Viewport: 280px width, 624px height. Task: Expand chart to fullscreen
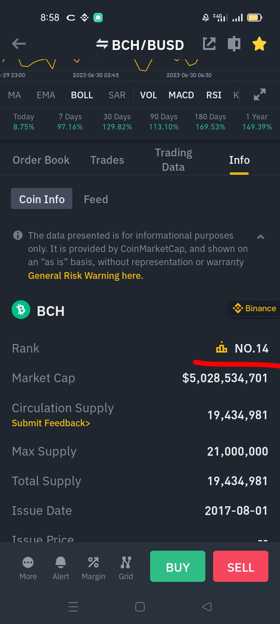tap(260, 95)
